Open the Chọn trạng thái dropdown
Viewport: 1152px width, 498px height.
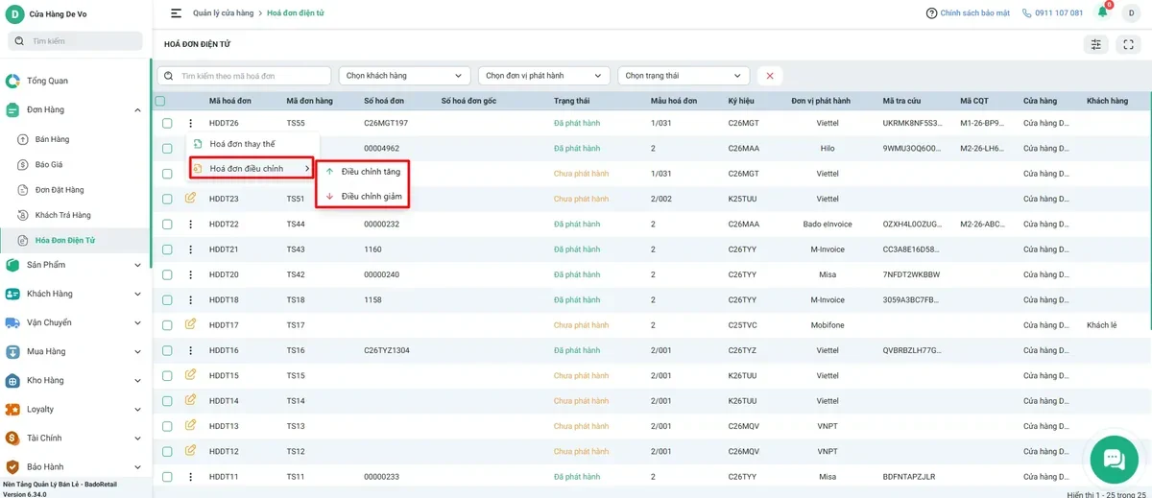tap(684, 76)
